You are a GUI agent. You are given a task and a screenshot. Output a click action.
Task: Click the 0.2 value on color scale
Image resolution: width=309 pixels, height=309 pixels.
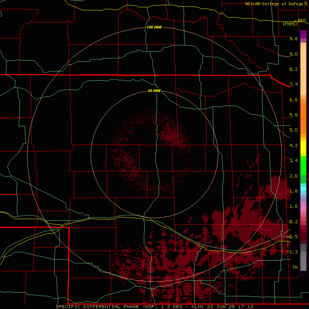[x=294, y=222]
